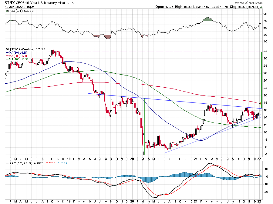The image size is (273, 204).
Task: Click the Last 17.78 value
Action: 220,7
